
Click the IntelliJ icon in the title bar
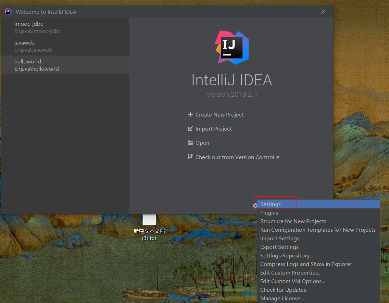[x=8, y=11]
